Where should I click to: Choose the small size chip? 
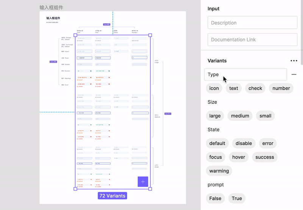pos(265,116)
